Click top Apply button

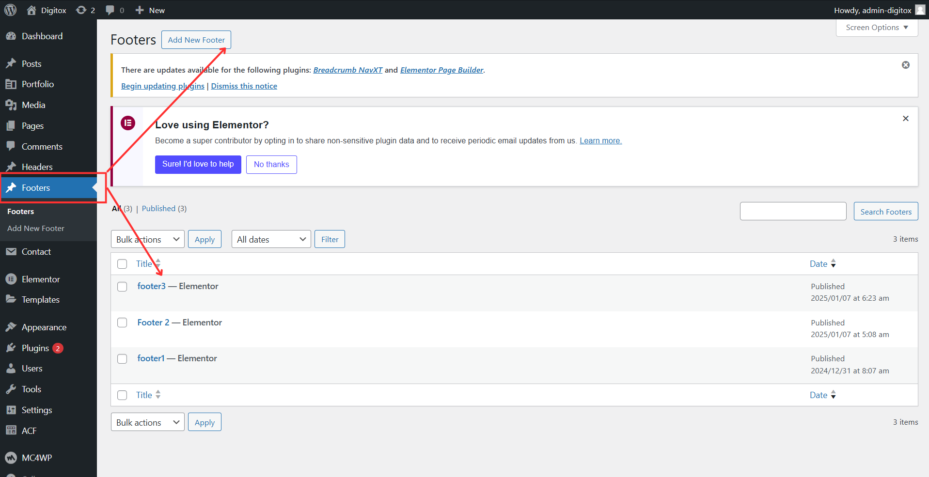coord(205,239)
